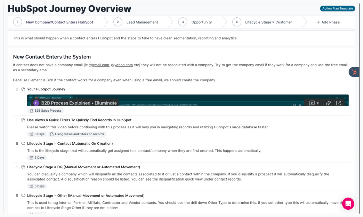
Task: Click Lifecycle Stage = Contact (Automatic On Creation) title
Action: [x=70, y=144]
